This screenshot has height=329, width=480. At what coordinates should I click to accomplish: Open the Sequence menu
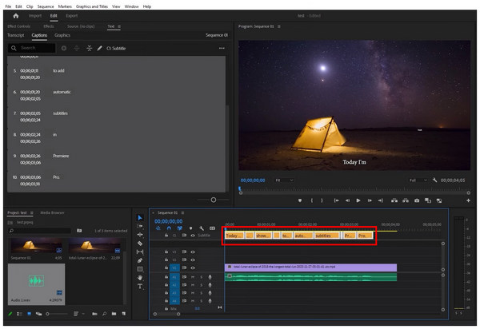click(46, 6)
